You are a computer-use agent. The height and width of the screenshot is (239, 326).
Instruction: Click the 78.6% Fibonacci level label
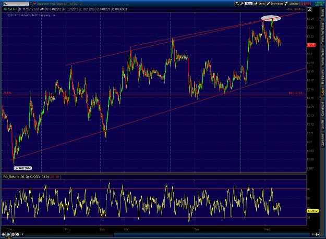(x=7, y=93)
